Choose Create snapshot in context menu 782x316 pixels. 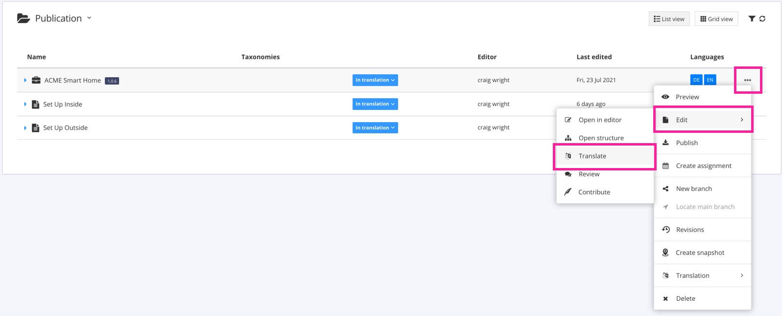coord(700,253)
